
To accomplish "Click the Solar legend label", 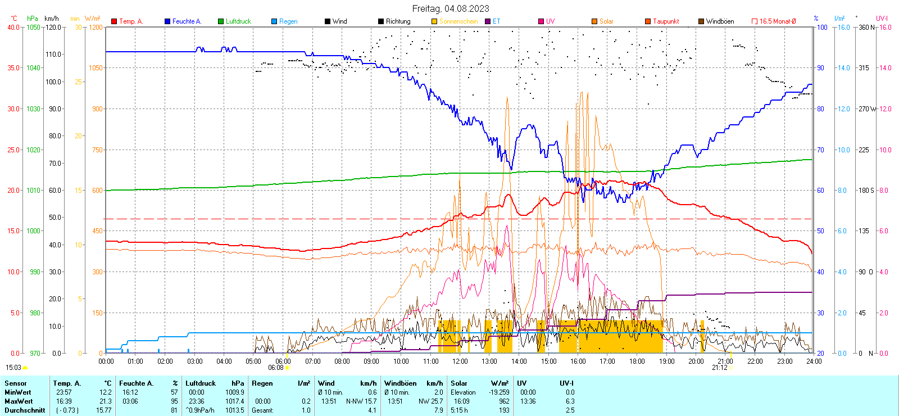I will tap(606, 21).
